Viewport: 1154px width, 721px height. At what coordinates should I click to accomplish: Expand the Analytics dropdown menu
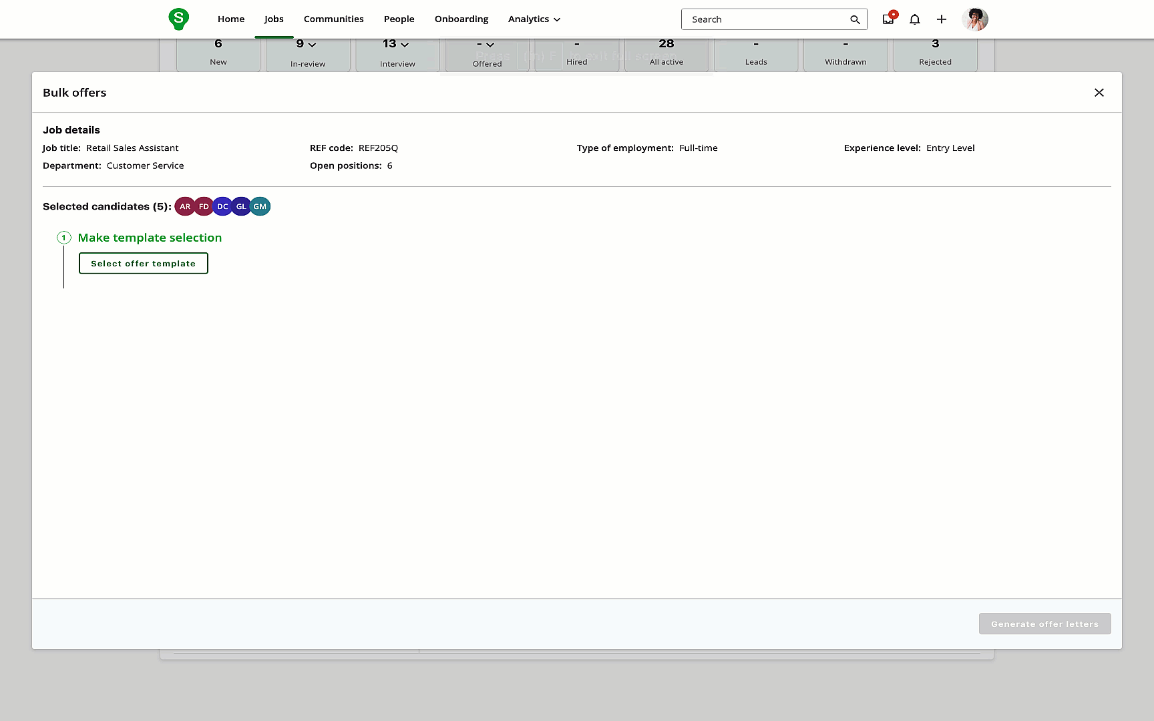click(x=534, y=19)
